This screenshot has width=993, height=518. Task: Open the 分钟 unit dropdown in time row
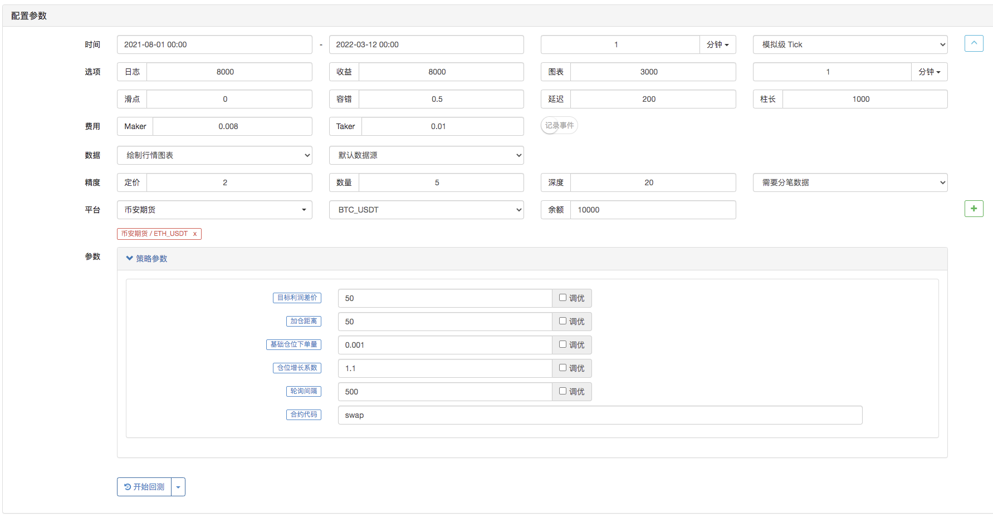pos(717,45)
